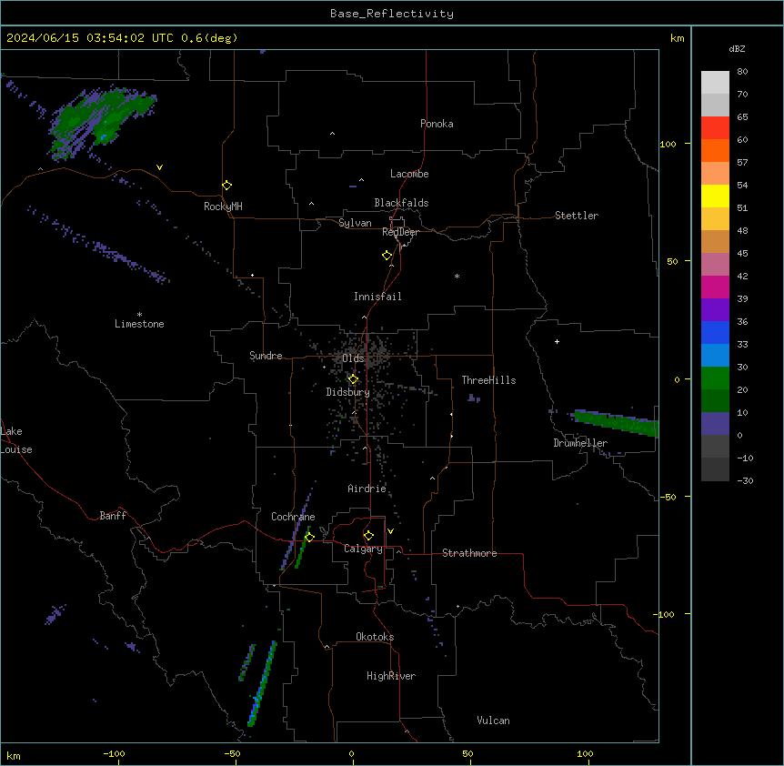This screenshot has width=784, height=766.
Task: Pick the yellow 51-54 dBZ legend swatch
Action: click(x=715, y=196)
